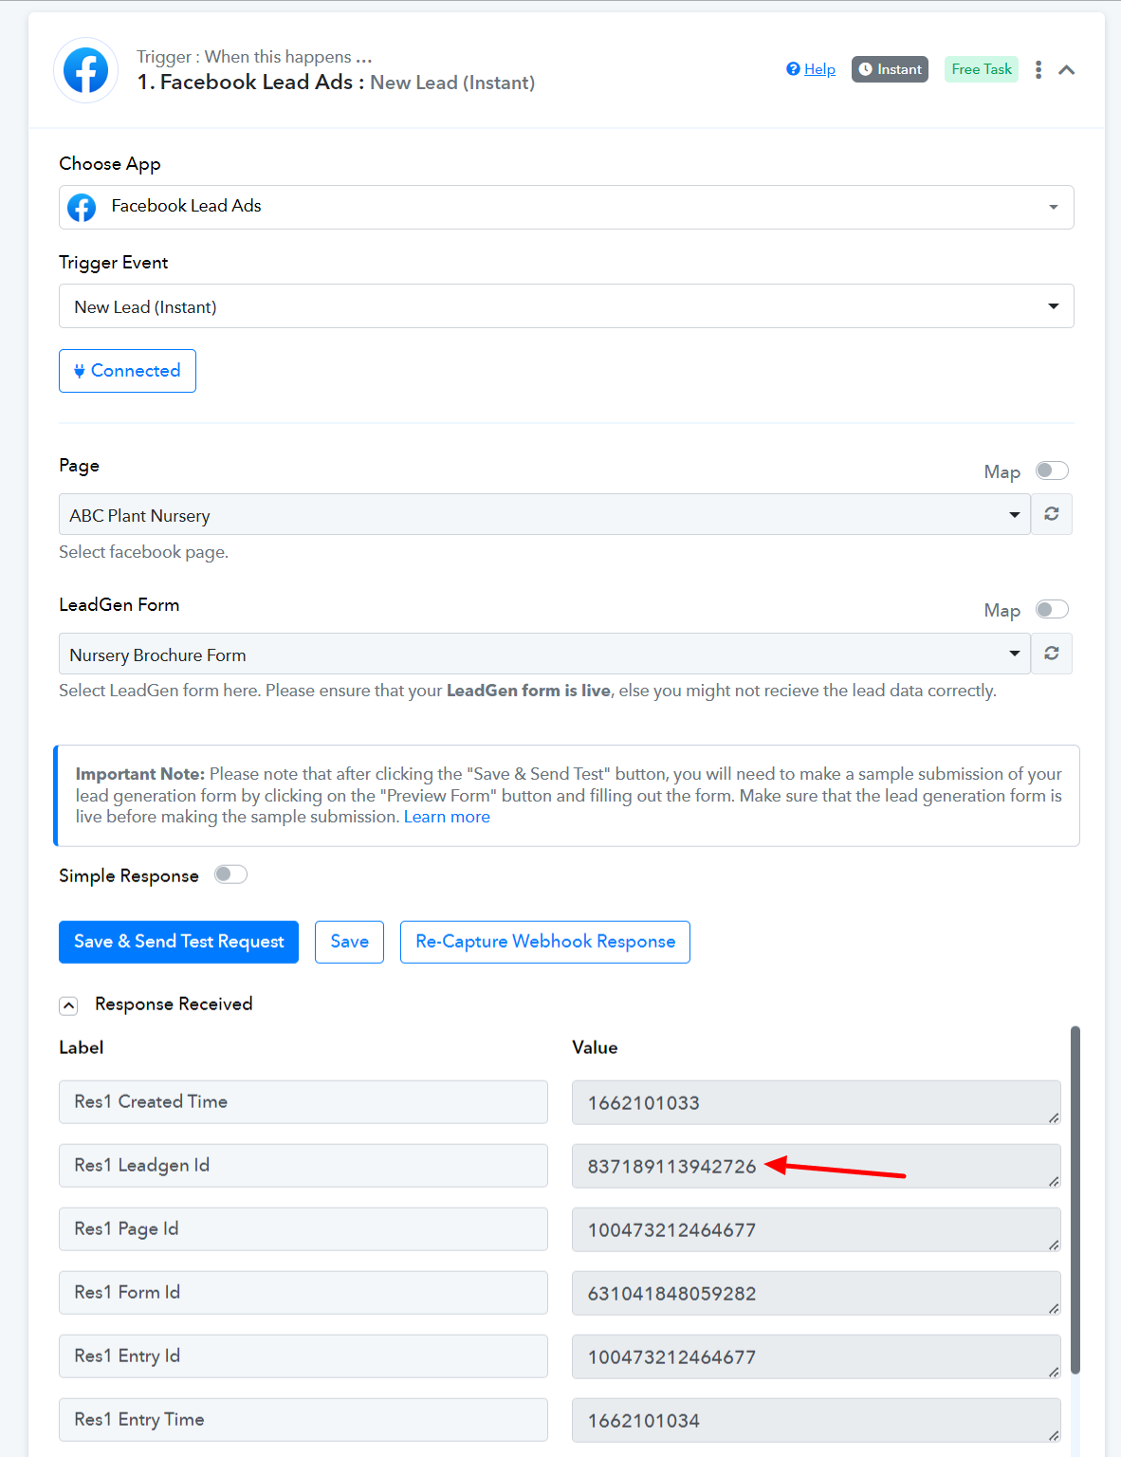Click the Save button
Screen dimensions: 1121x1457
coord(349,942)
